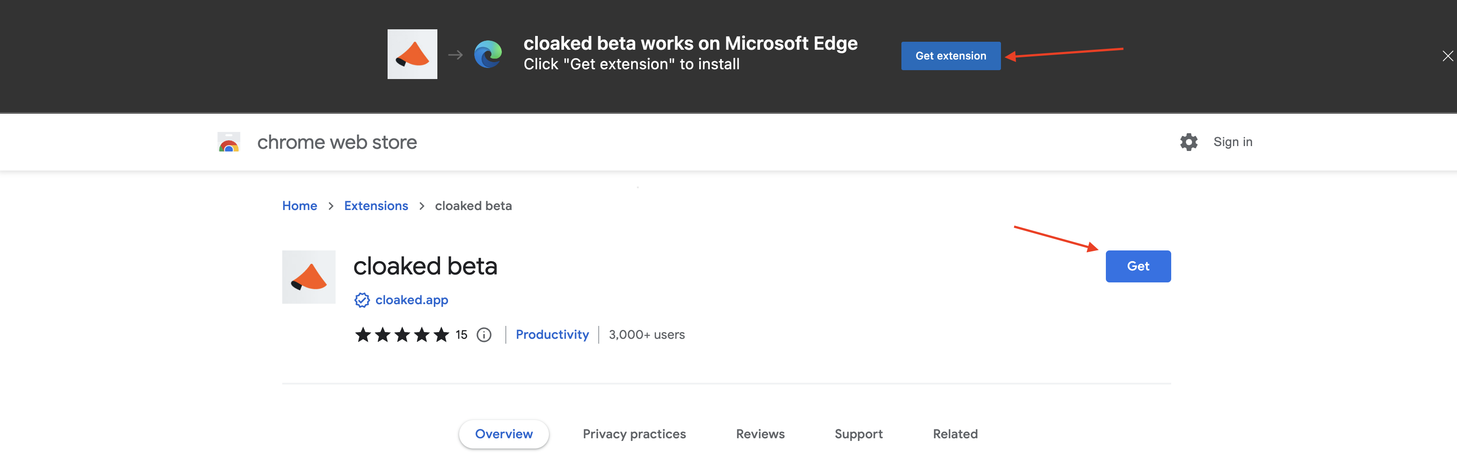Click the Get extension banner button
This screenshot has height=476, width=1457.
[950, 56]
